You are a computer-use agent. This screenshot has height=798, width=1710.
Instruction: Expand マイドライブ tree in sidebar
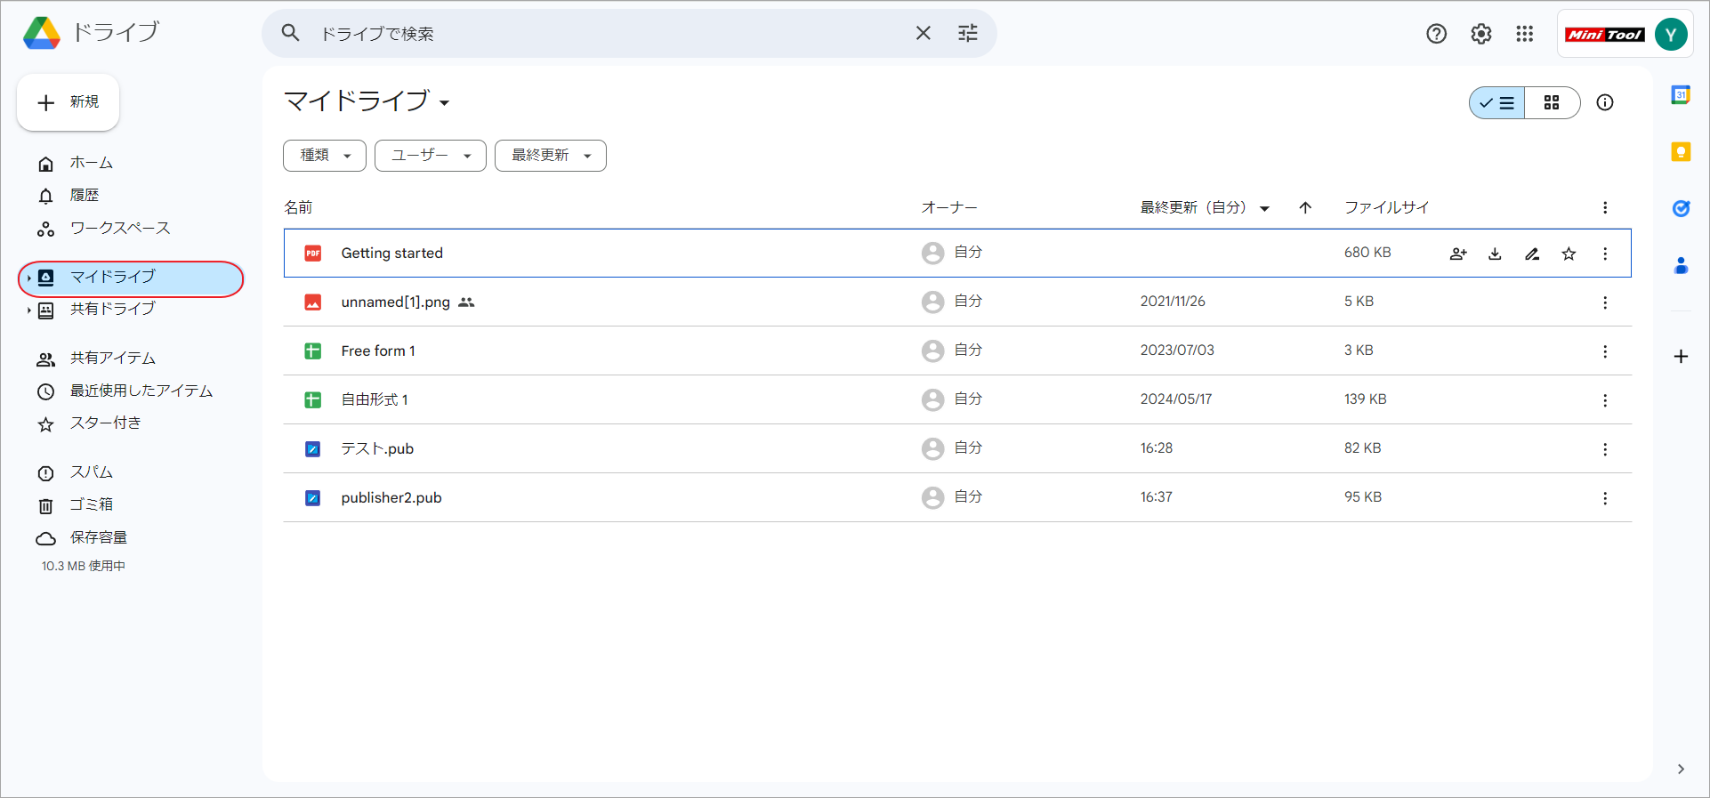[28, 278]
